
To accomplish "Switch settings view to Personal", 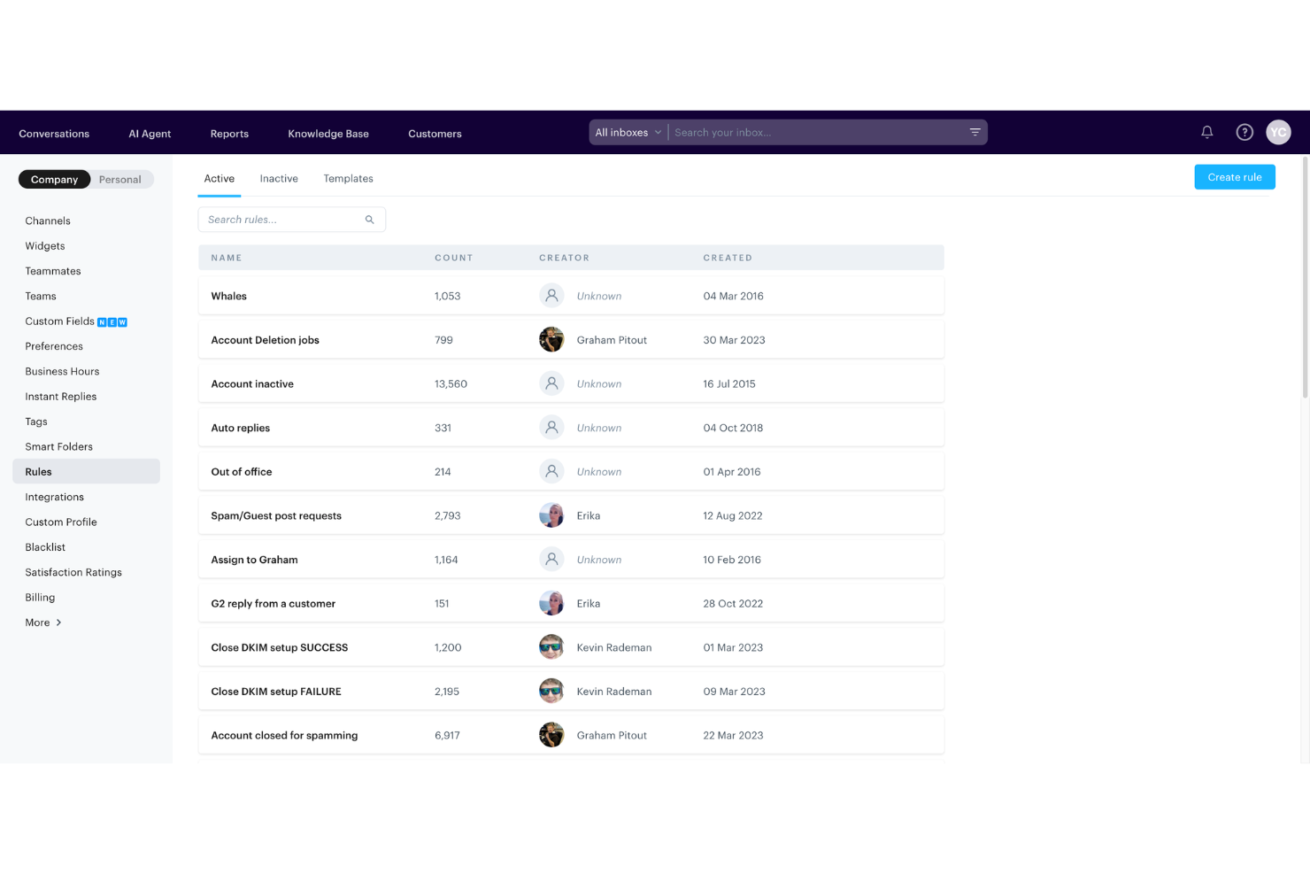I will (x=119, y=179).
